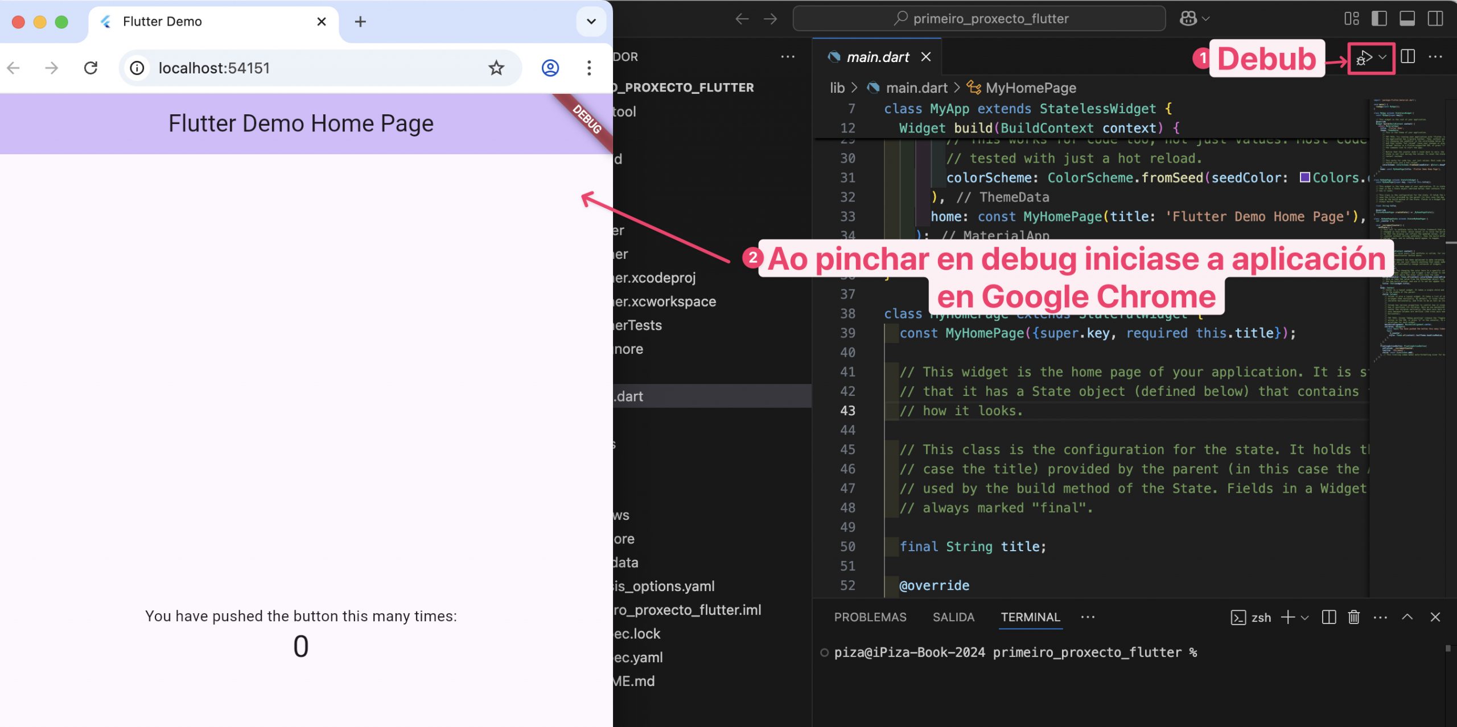
Task: Click the purple seedColor swatch in code
Action: [1305, 177]
